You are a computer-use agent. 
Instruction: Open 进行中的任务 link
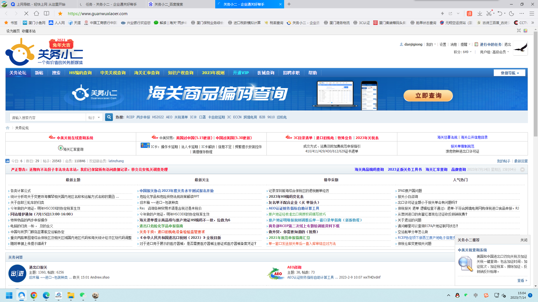tap(490, 44)
